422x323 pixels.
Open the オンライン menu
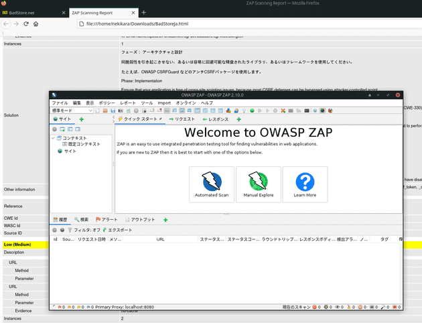point(186,103)
